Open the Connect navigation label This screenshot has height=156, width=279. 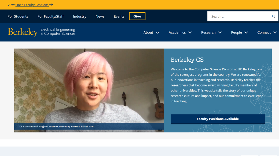pyautogui.click(x=264, y=32)
